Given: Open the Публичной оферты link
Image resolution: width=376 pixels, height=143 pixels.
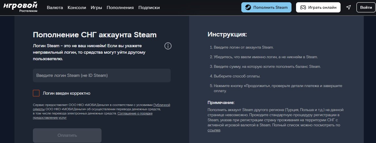Looking at the screenshot, I should [x=162, y=105].
